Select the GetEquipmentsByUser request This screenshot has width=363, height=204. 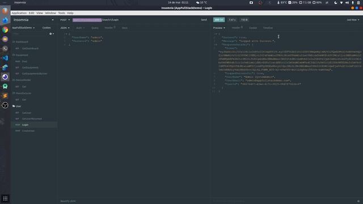[x=34, y=74]
